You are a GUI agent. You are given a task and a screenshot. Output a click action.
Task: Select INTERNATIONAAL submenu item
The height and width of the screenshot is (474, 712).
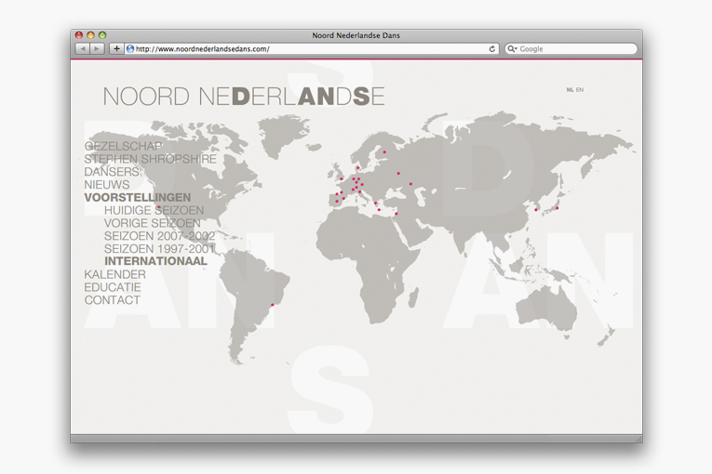click(x=155, y=261)
